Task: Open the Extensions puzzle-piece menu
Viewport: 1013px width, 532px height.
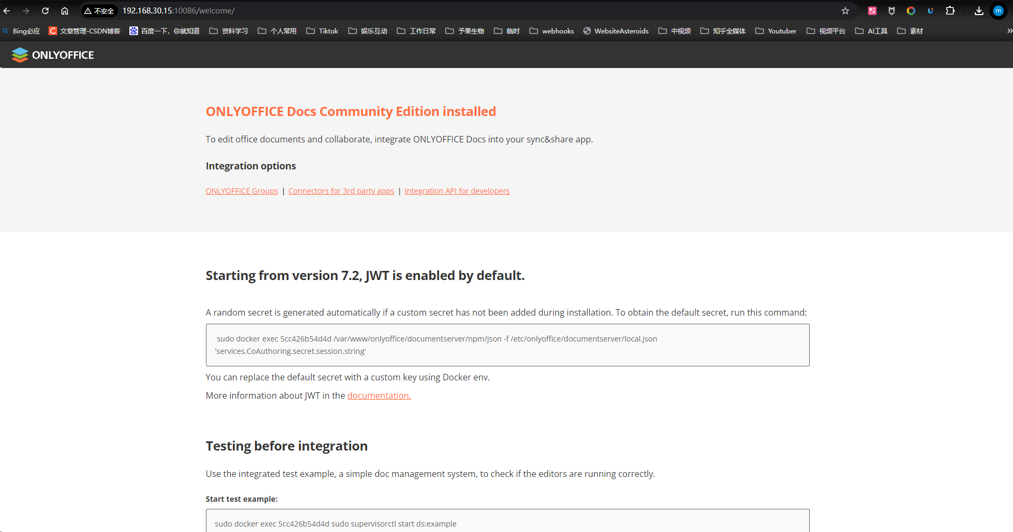Action: (x=950, y=11)
